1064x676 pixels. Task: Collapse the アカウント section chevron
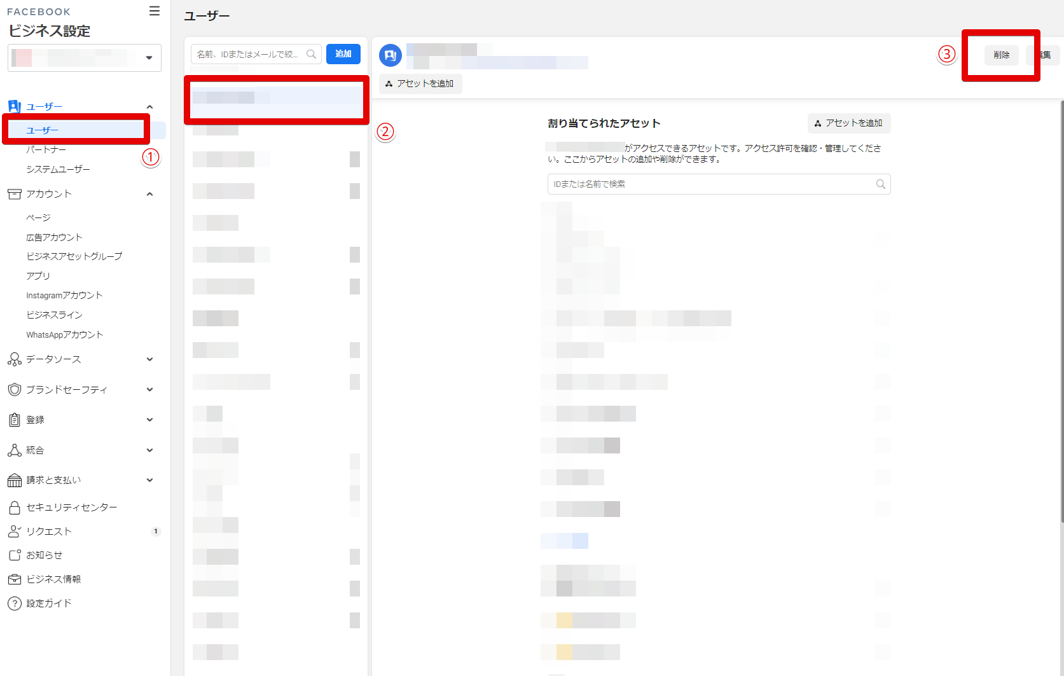pos(149,194)
